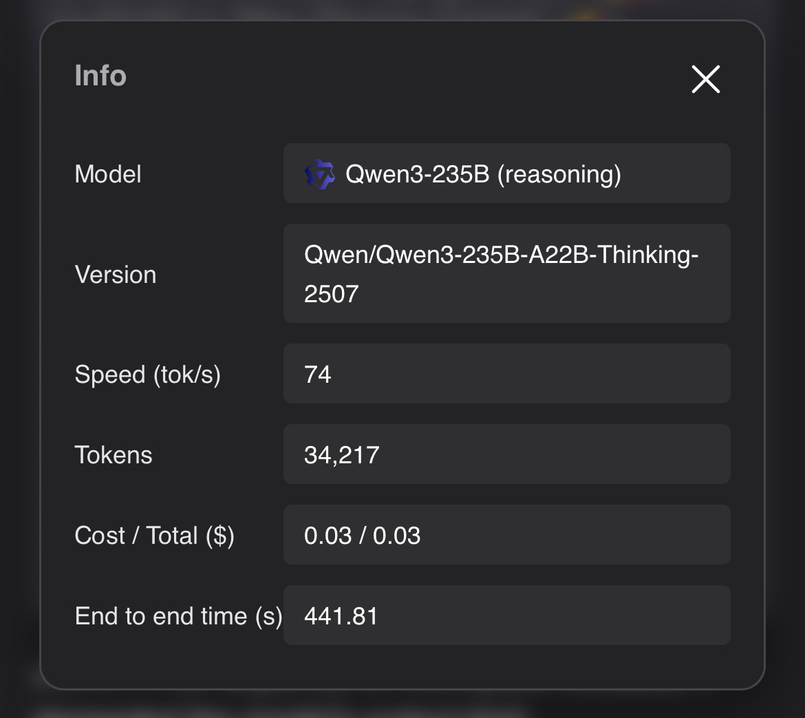Select the Cost / Total ($) label
This screenshot has height=718, width=805.
154,536
